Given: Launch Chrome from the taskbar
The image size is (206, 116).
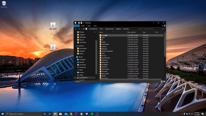Looking at the screenshot, I should [71, 114].
